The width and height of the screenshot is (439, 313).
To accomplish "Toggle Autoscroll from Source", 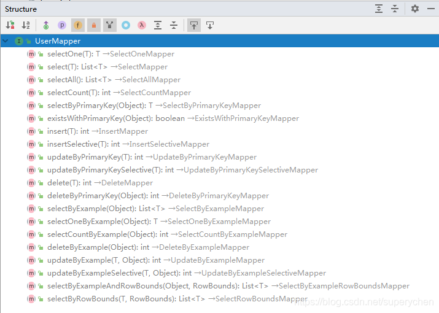I will (x=210, y=26).
